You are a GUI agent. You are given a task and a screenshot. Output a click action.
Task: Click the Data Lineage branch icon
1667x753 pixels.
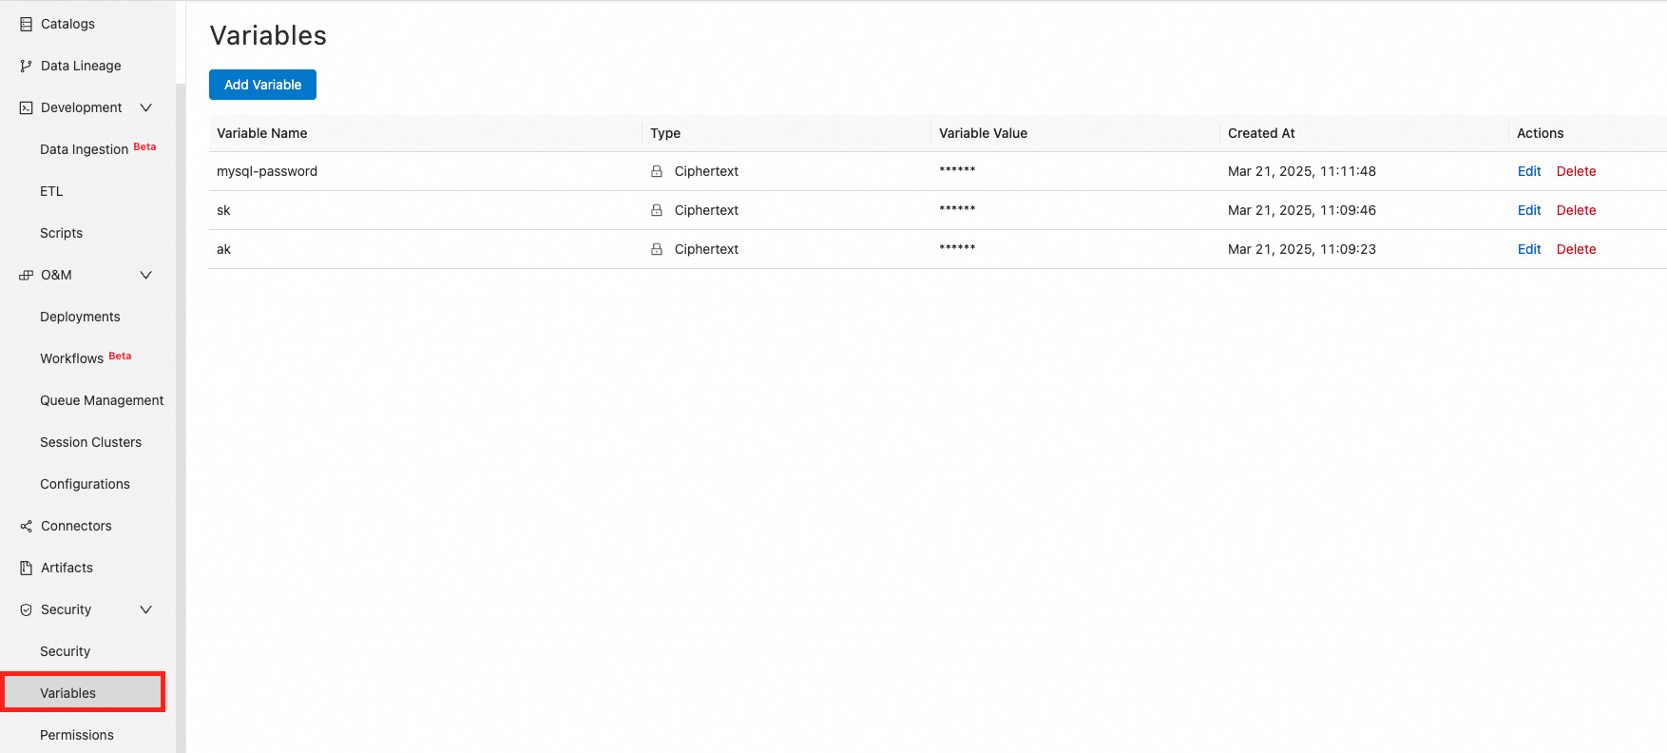pos(26,66)
